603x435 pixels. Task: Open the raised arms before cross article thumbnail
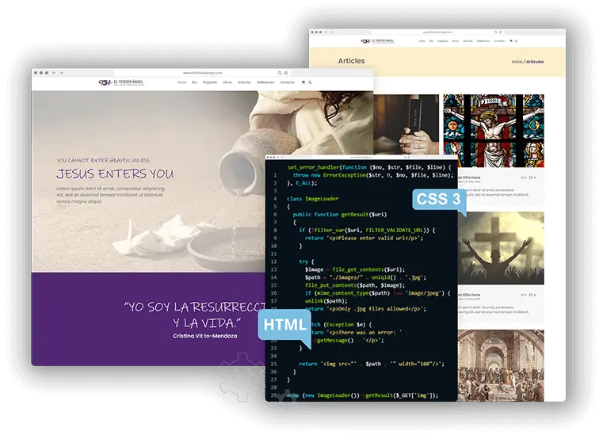pos(501,248)
